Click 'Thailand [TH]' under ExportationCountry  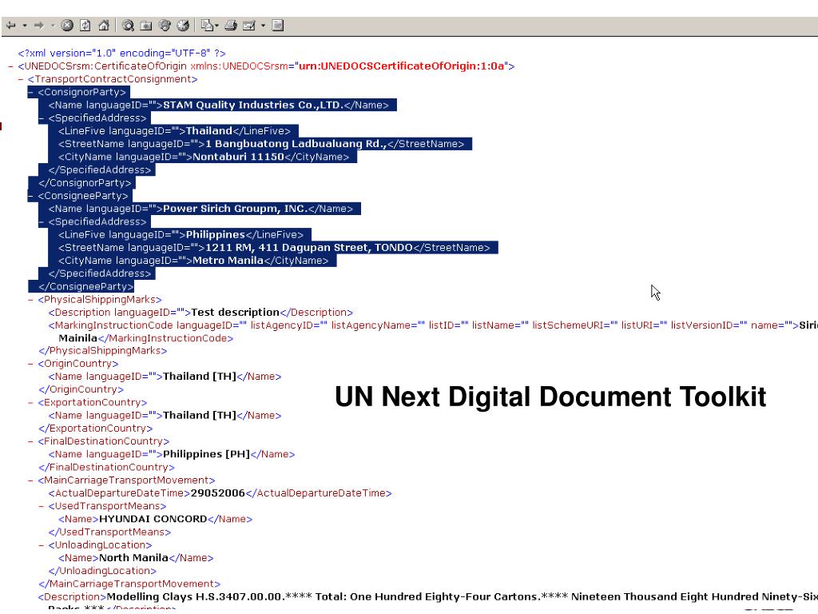[x=200, y=416]
